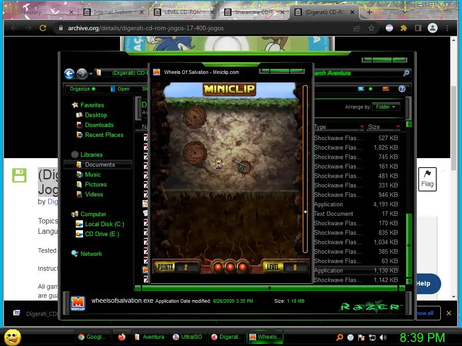Open the Music library
The image size is (462, 346).
tap(88, 174)
